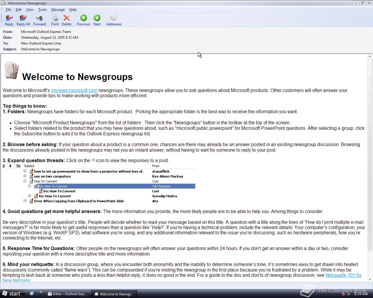Viewport: 373px width, 298px height.
Task: Click the Welcome to Newsgr... taskbar button
Action: 114,294
